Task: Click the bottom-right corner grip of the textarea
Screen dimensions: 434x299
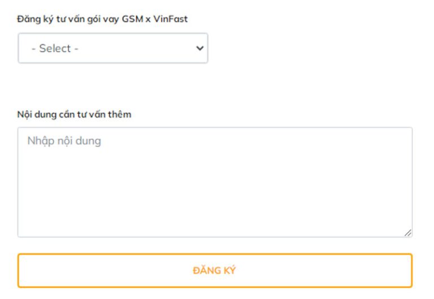Action: (409, 233)
